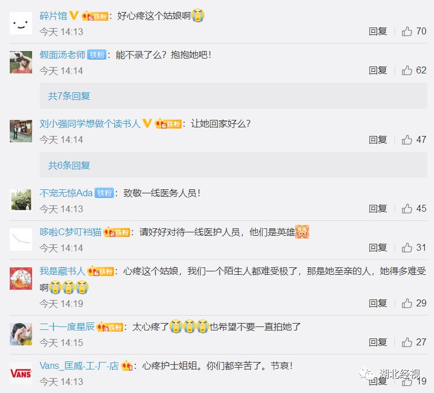Like 二十一度星辰's comment with 27 likes
This screenshot has width=434, height=393.
click(407, 343)
